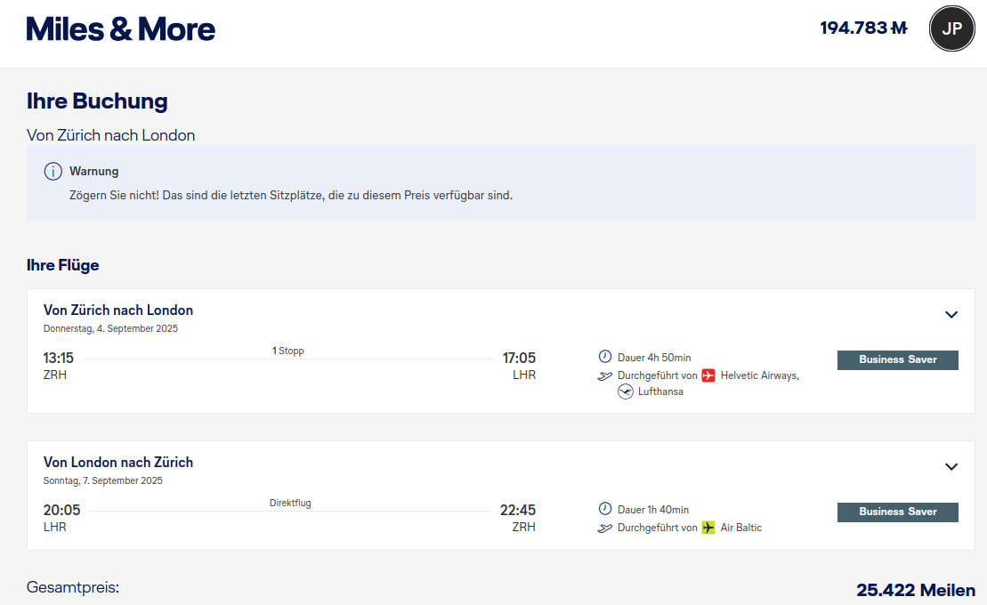The image size is (987, 605).
Task: Click the outbound Business Saver badge
Action: click(x=897, y=359)
